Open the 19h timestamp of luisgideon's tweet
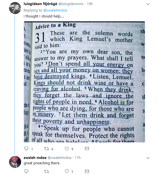Image resolution: width=159 pixels, height=175 pixels. 90,4
